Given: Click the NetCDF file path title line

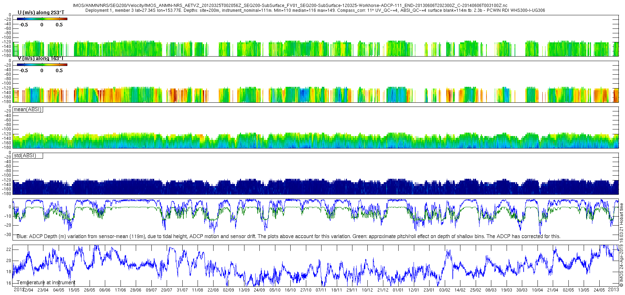Looking at the screenshot, I should tap(290, 6).
